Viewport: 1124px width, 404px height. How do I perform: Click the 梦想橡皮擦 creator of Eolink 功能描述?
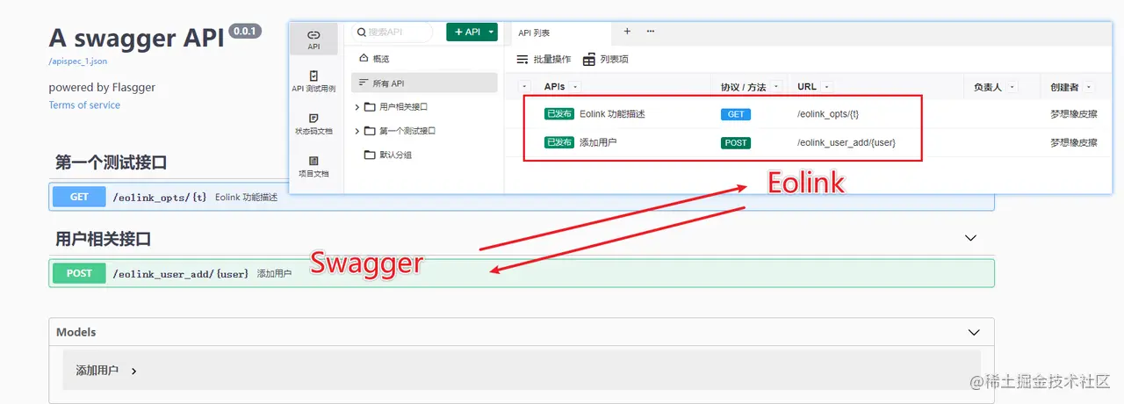[1073, 114]
